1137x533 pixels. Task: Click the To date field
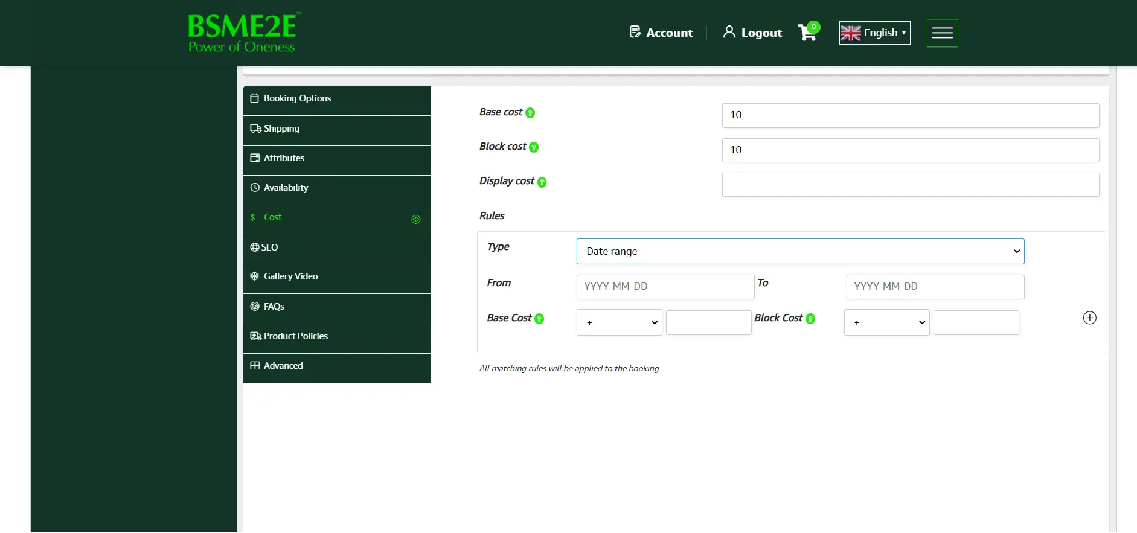coord(935,287)
